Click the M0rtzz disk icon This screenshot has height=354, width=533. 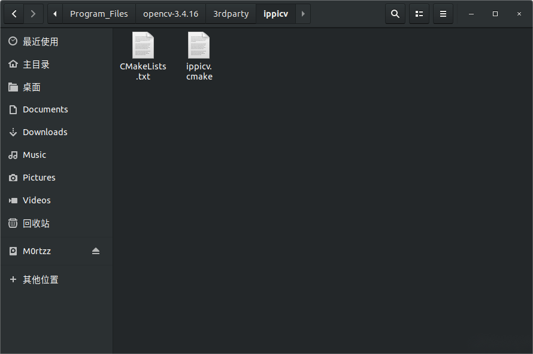point(13,251)
